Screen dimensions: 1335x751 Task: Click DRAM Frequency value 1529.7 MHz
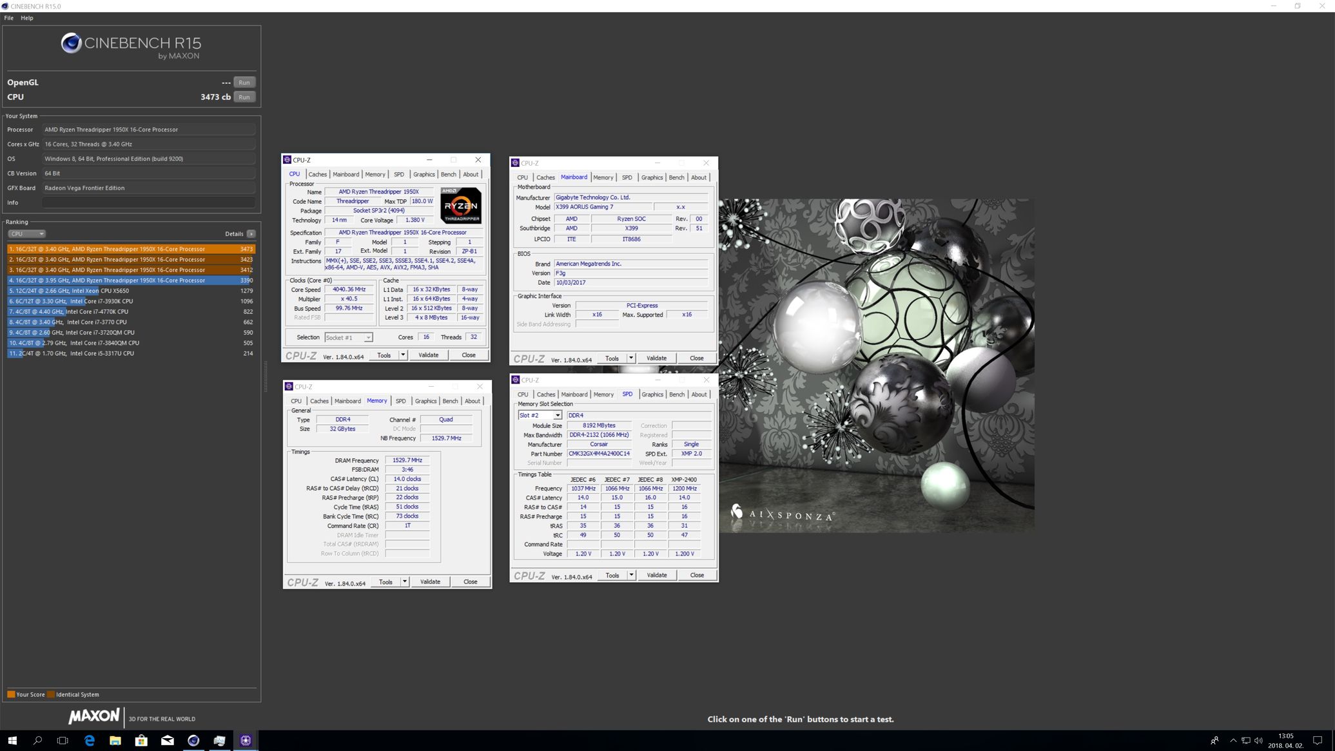(407, 460)
